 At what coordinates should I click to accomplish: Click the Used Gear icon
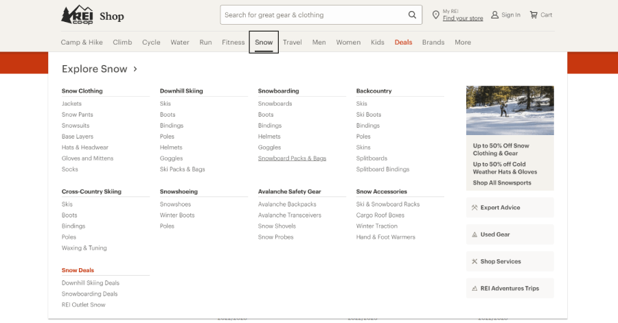point(474,235)
